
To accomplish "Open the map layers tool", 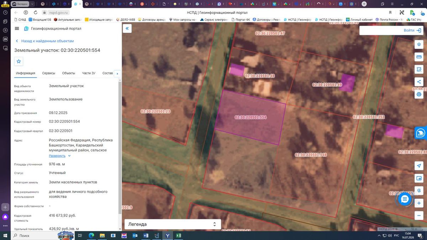I will pyautogui.click(x=419, y=44).
